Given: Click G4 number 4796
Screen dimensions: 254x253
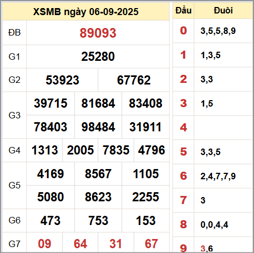Looking at the screenshot, I should pyautogui.click(x=151, y=150).
